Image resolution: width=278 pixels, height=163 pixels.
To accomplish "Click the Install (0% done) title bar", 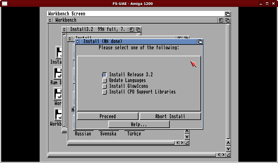I will (138, 42).
